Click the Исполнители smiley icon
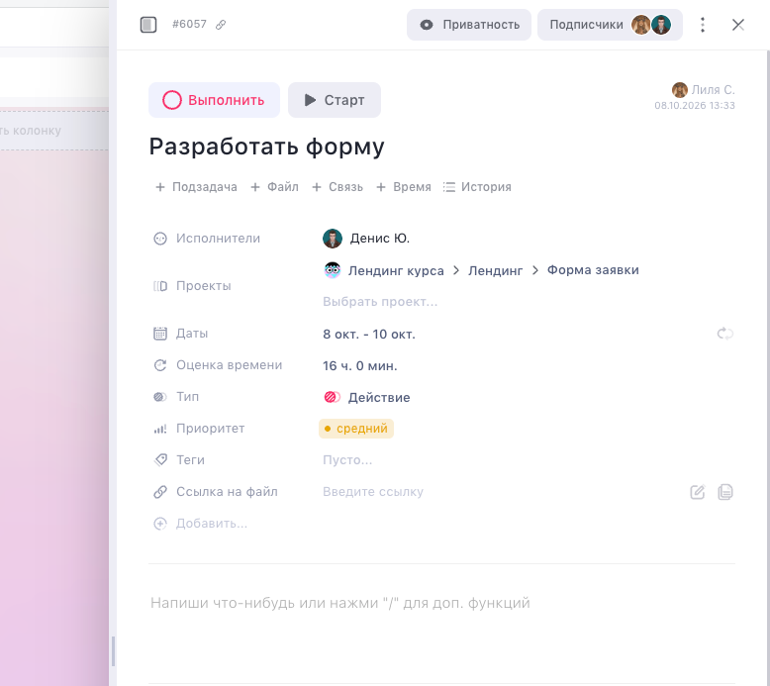The height and width of the screenshot is (686, 770). coord(160,239)
